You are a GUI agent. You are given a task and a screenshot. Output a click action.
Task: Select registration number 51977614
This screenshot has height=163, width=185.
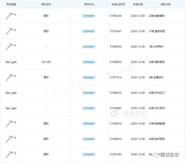[x=116, y=77]
